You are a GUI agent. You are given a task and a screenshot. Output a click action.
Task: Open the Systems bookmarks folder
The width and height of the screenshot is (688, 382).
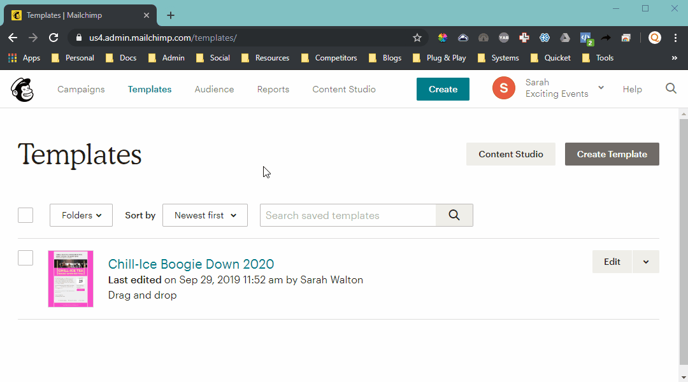(498, 58)
